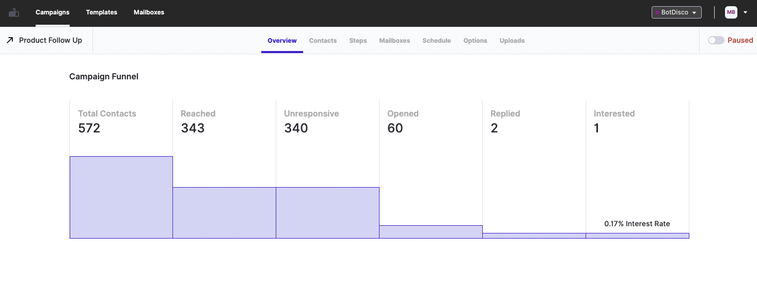Image resolution: width=757 pixels, height=302 pixels.
Task: Click the Interested value 1
Action: 596,128
